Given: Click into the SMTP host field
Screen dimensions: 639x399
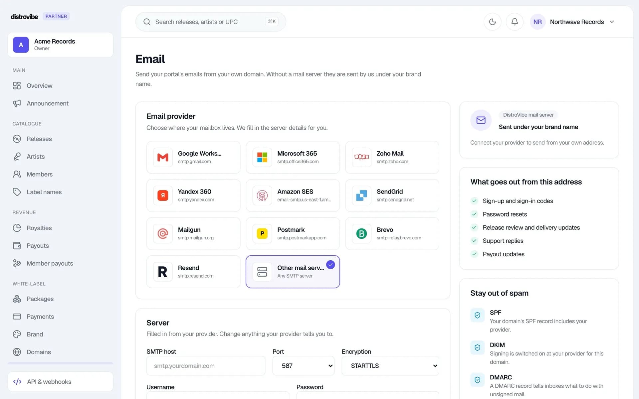Looking at the screenshot, I should click(206, 366).
